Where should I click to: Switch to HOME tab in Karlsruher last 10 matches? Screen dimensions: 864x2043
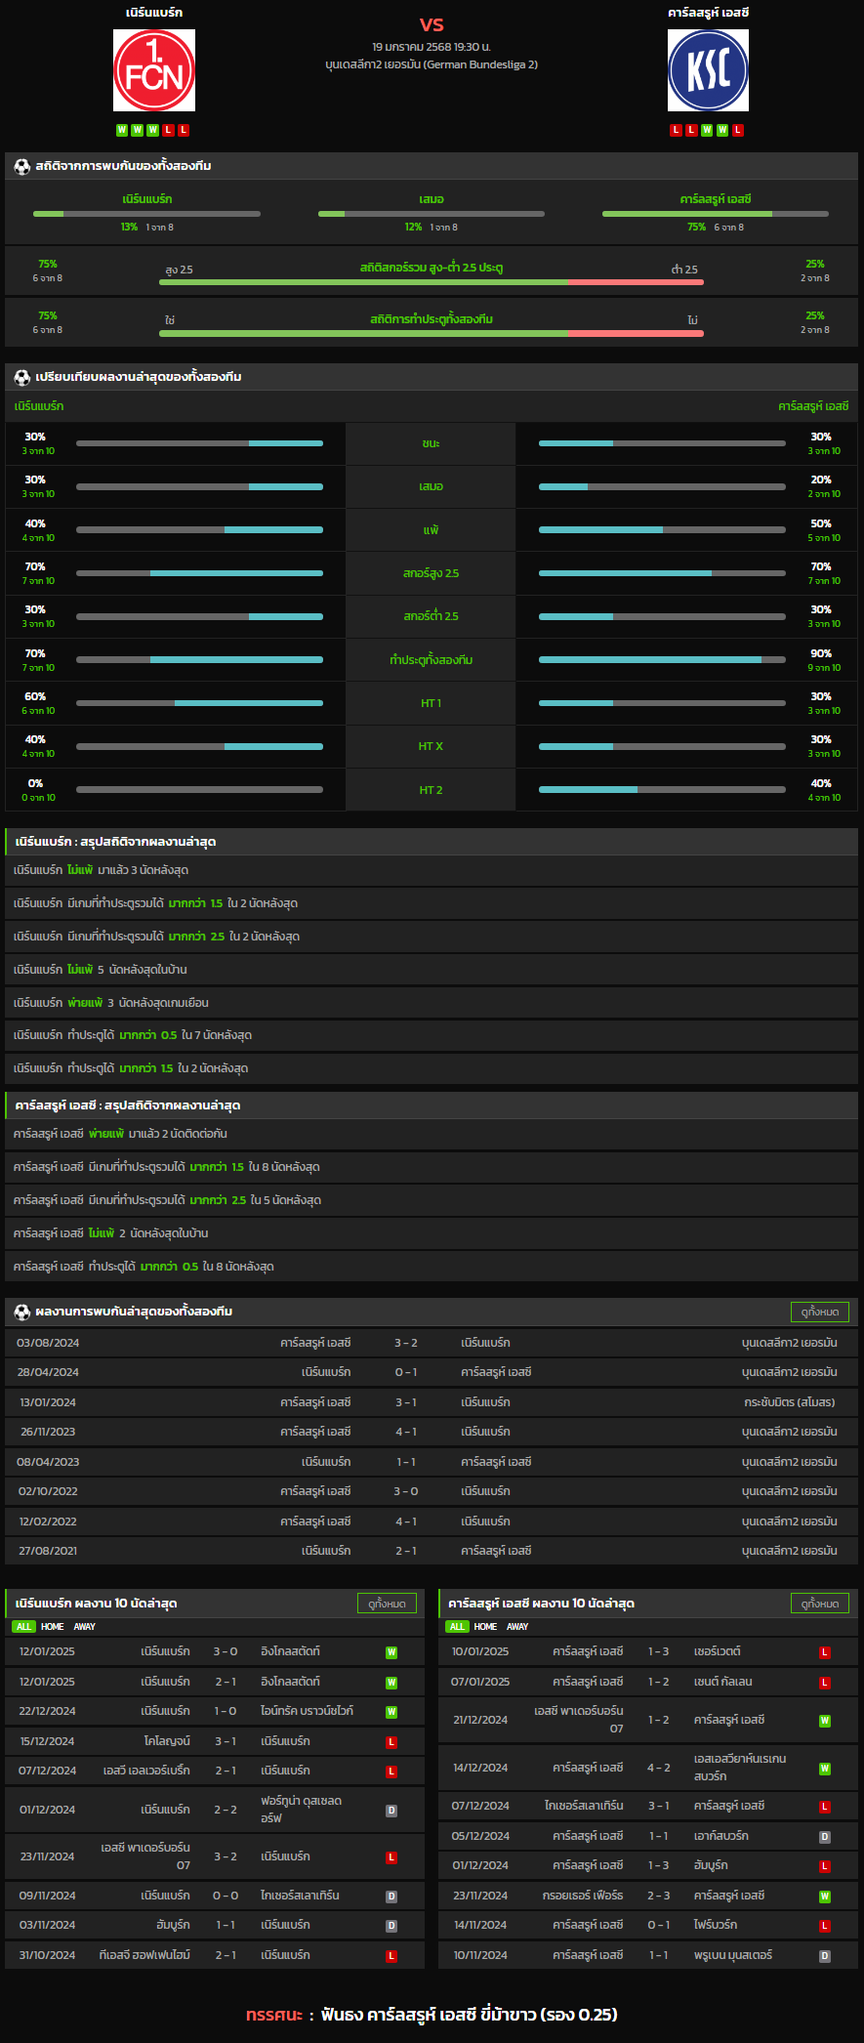tap(486, 1627)
